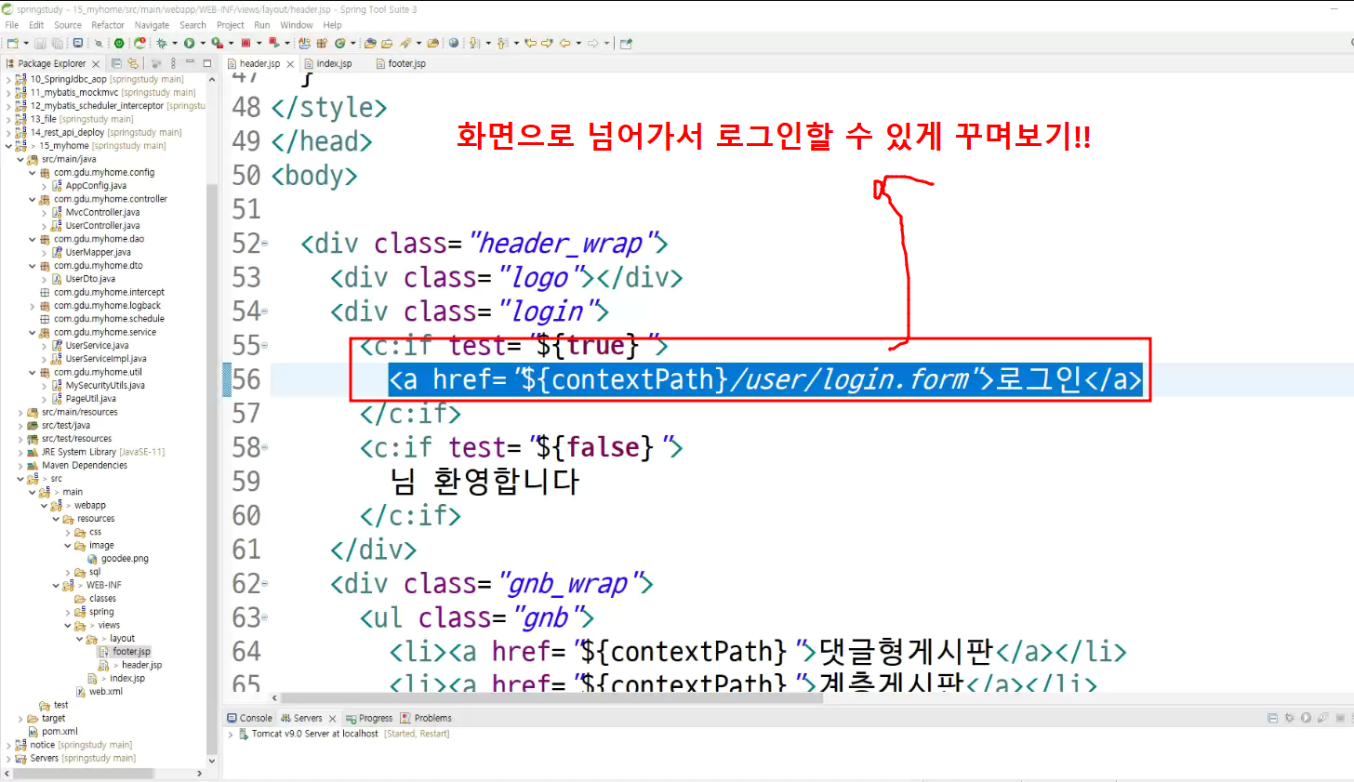Click the Save All toolbar icon

pyautogui.click(x=57, y=43)
